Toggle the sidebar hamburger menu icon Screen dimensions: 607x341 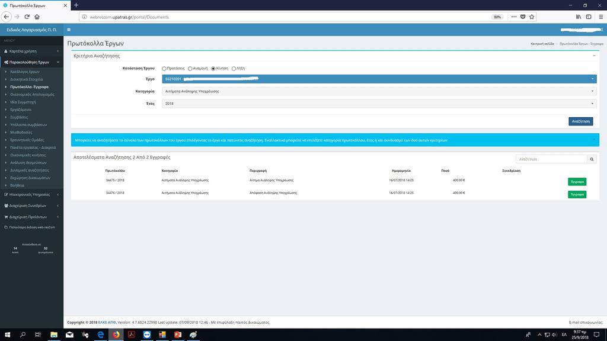pyautogui.click(x=69, y=30)
